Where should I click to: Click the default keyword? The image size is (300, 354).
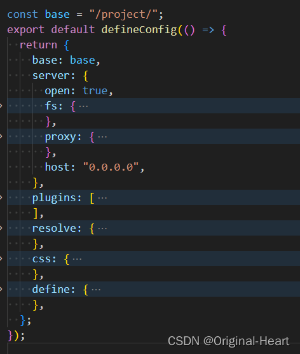pos(73,29)
